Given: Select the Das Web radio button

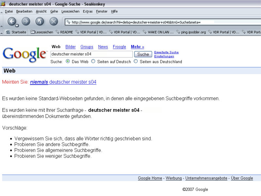Looking at the screenshot, I should point(68,61).
